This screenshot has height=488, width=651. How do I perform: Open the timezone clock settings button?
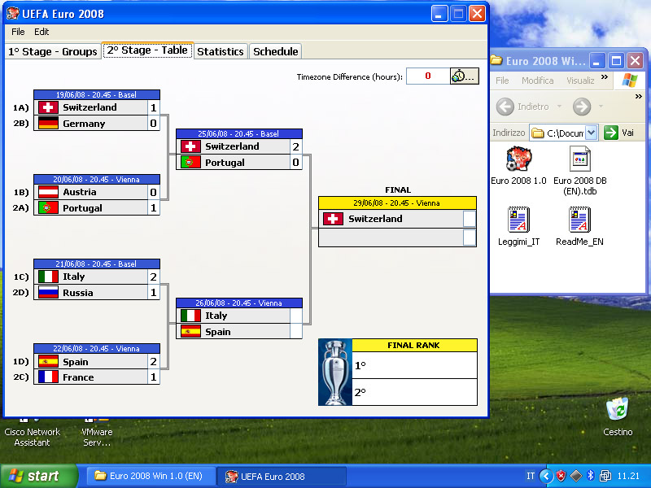(464, 76)
